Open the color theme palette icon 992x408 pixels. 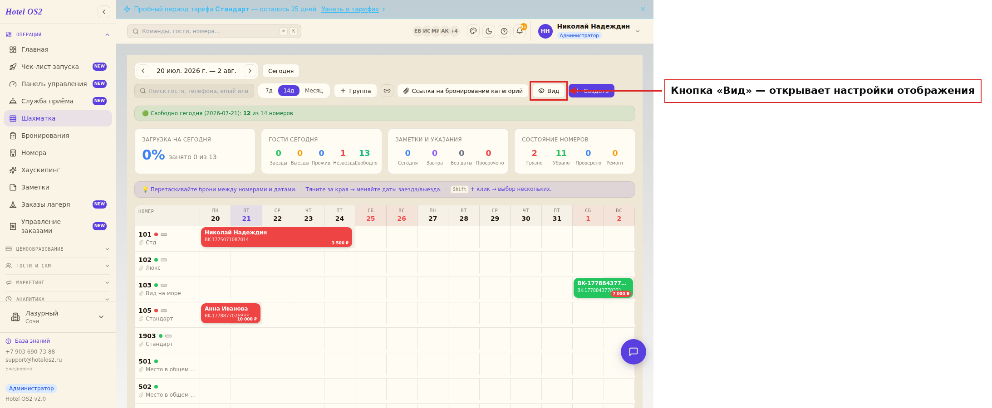tap(473, 31)
